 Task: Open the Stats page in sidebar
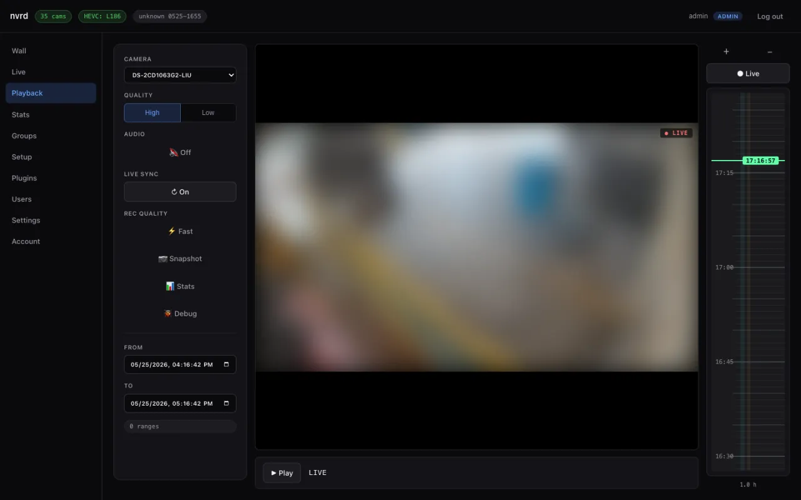[x=51, y=114]
